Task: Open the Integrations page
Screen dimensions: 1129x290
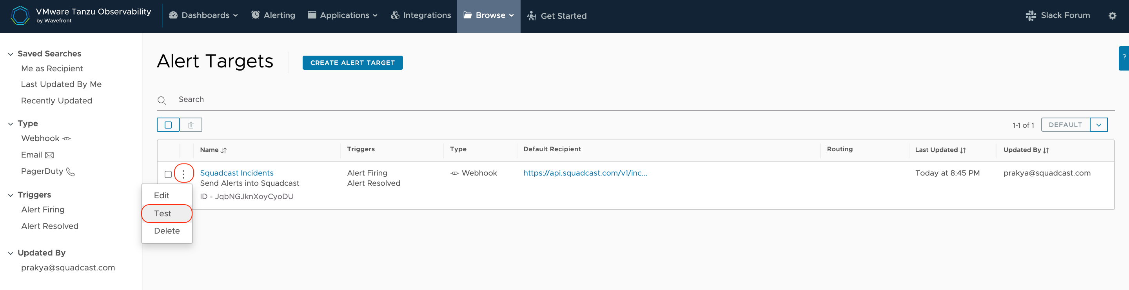Action: [x=421, y=15]
